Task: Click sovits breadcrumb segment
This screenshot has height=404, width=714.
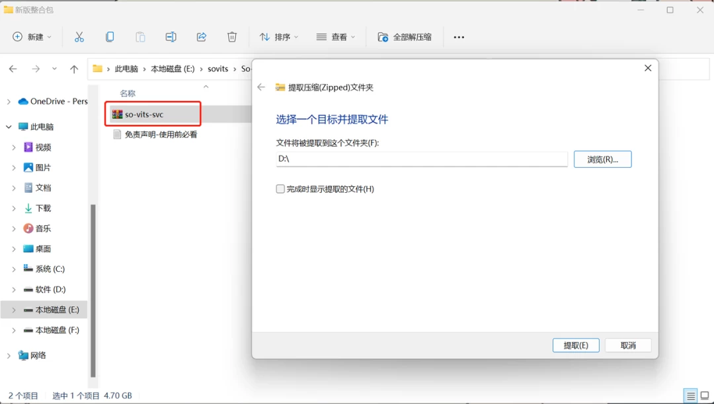Action: pyautogui.click(x=218, y=69)
